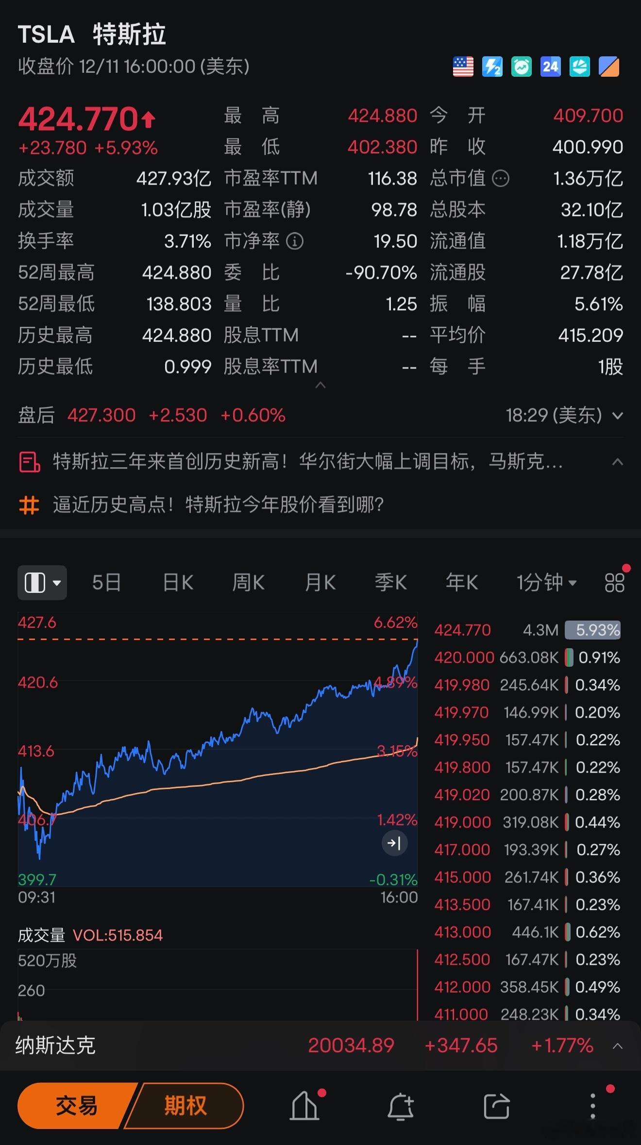Collapse stock details with the up chevron

click(x=320, y=385)
